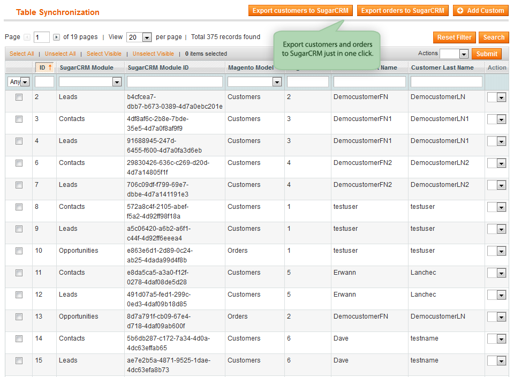Click the 'Total 375 records found' text
Viewport: 514px width, 377px height.
[225, 37]
